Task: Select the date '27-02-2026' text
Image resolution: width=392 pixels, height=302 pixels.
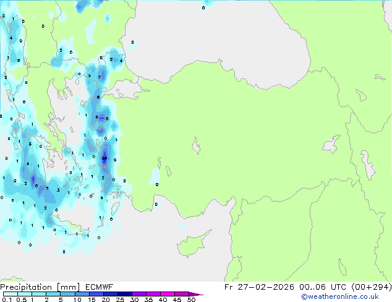Action: click(266, 287)
